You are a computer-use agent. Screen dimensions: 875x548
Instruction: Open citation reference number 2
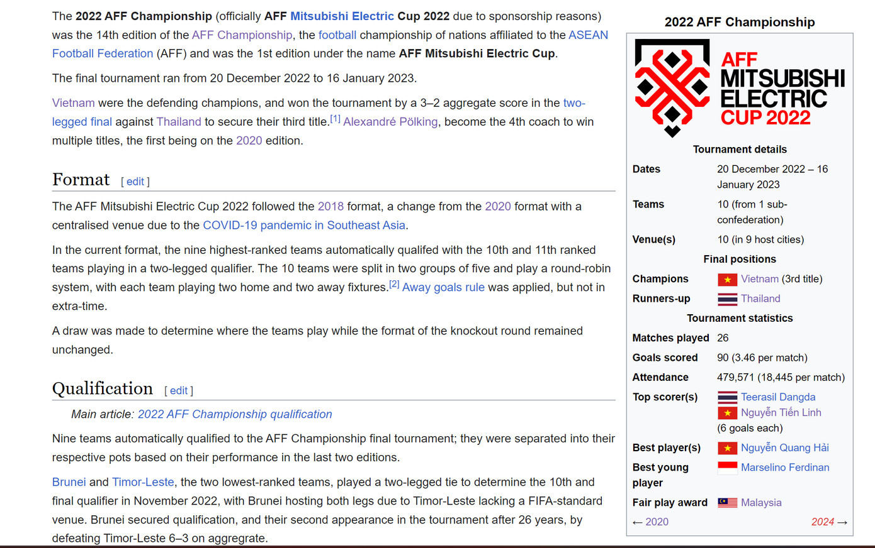coord(394,284)
